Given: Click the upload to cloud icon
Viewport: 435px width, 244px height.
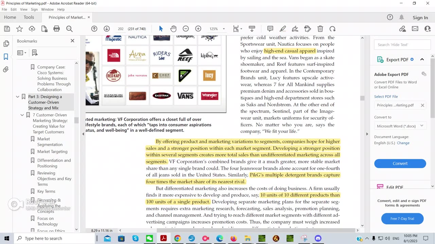Looking at the screenshot, I should coord(32,29).
